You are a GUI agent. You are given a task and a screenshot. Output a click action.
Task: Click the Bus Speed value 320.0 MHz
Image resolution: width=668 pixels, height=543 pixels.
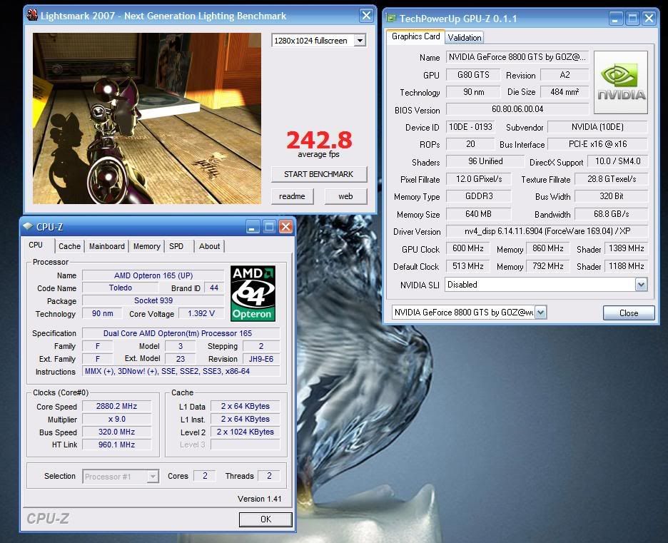[x=117, y=432]
